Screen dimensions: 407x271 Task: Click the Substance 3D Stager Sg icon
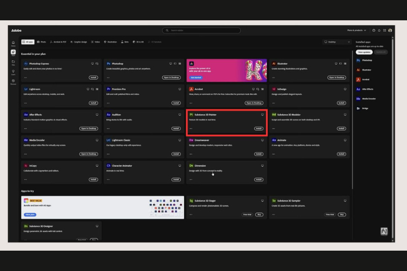(x=191, y=201)
